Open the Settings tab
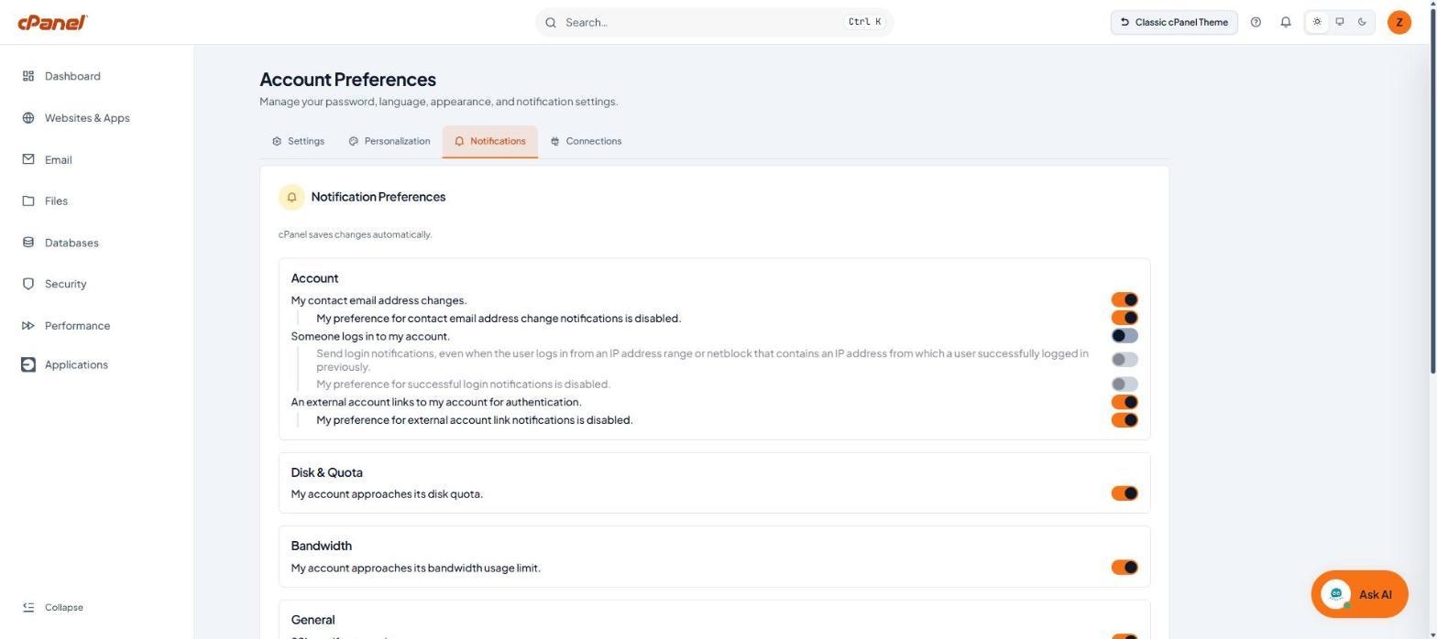 point(299,141)
